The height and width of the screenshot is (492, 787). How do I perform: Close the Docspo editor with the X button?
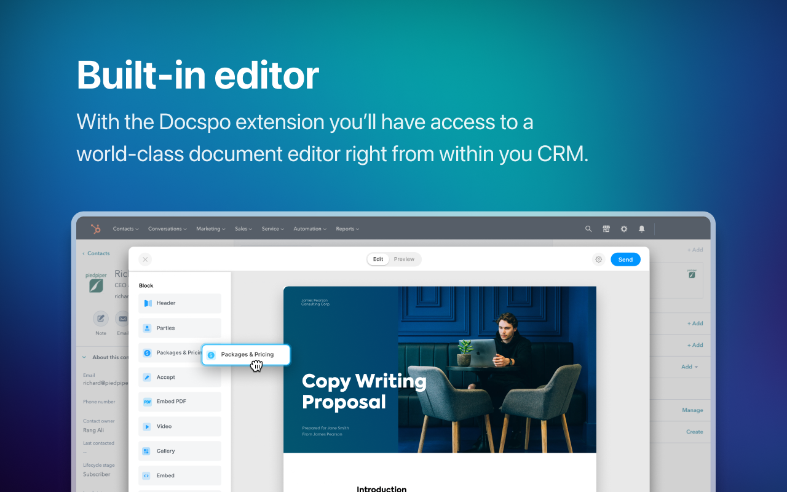145,260
